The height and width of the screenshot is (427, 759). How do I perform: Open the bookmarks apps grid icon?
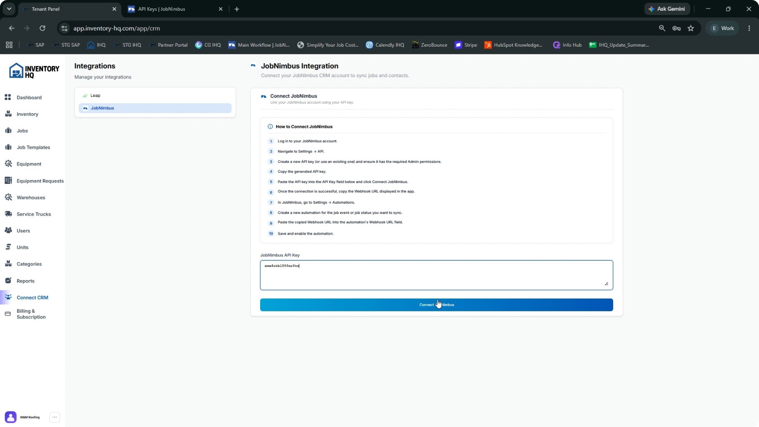(x=9, y=45)
